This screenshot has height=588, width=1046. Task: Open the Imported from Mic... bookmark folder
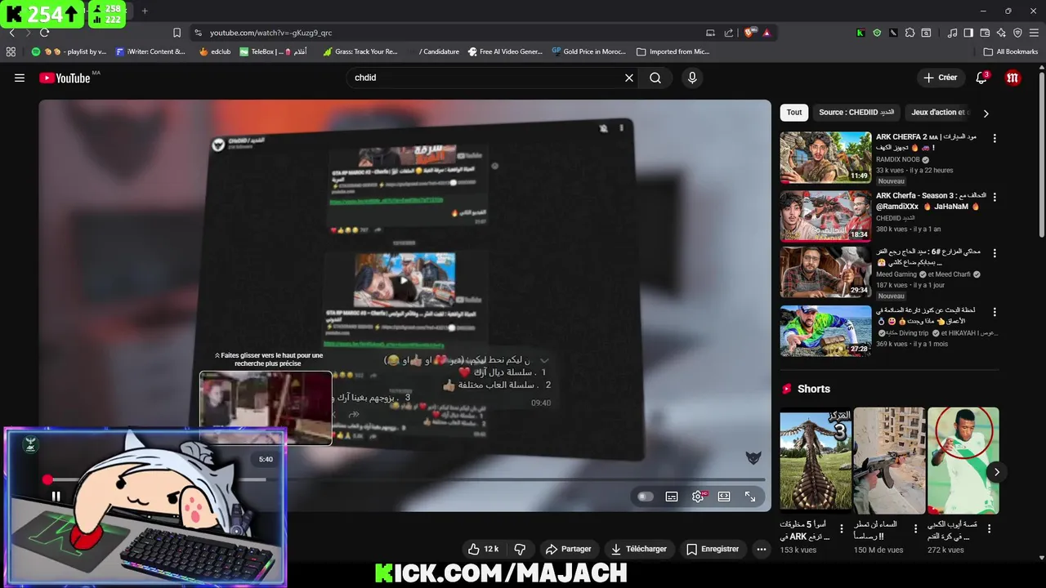coord(673,51)
